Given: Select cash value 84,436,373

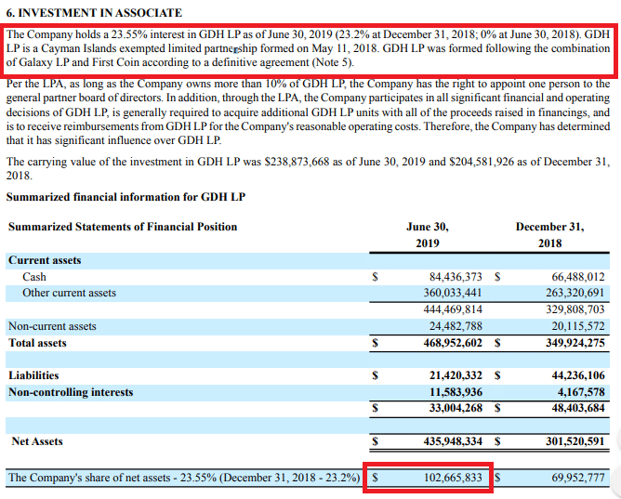Looking at the screenshot, I should (x=456, y=277).
